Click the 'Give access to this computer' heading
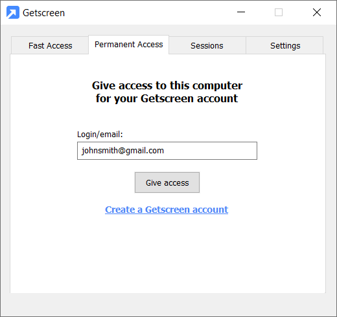Image resolution: width=337 pixels, height=317 pixels. [167, 85]
